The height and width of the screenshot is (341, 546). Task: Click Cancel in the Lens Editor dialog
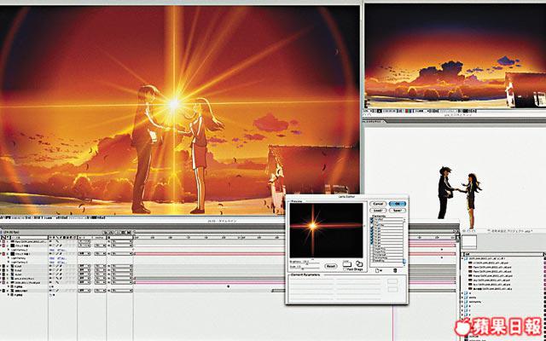(x=378, y=204)
